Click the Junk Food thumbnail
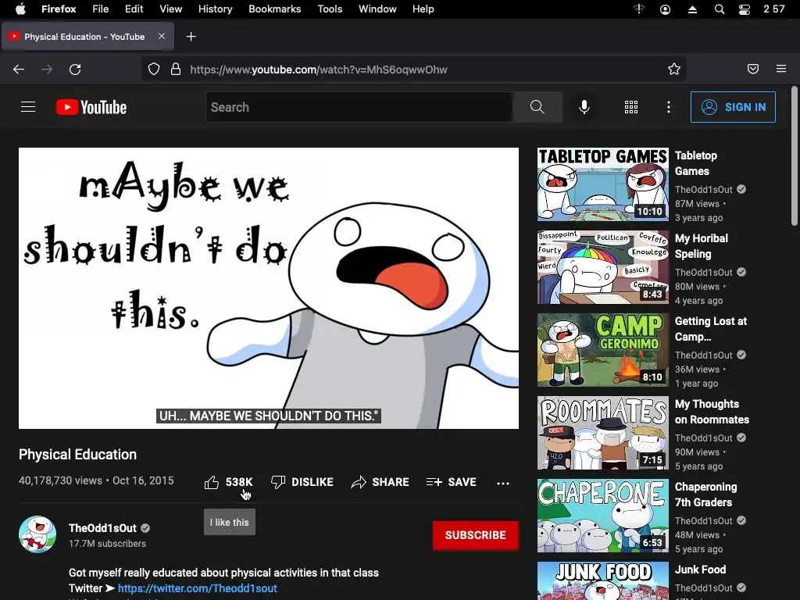The image size is (800, 600). tap(602, 581)
